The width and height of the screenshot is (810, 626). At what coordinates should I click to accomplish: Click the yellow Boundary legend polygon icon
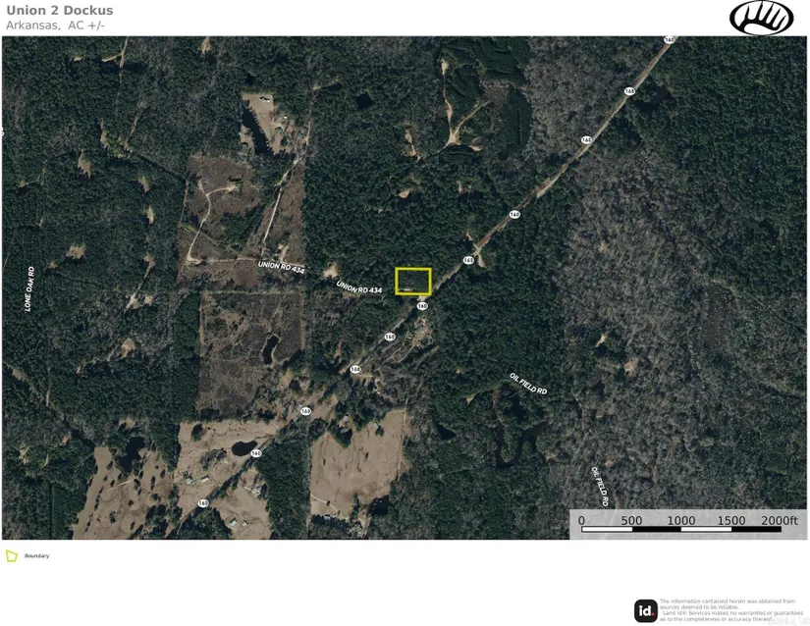[x=12, y=555]
